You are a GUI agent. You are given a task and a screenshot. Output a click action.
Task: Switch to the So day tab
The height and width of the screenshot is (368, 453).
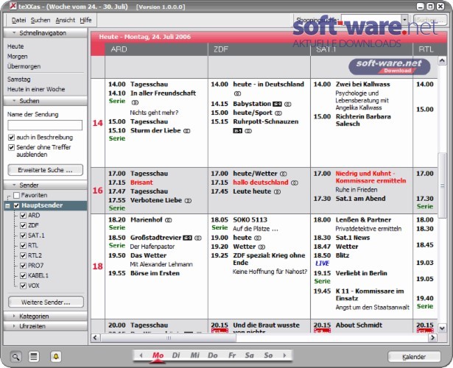click(268, 355)
